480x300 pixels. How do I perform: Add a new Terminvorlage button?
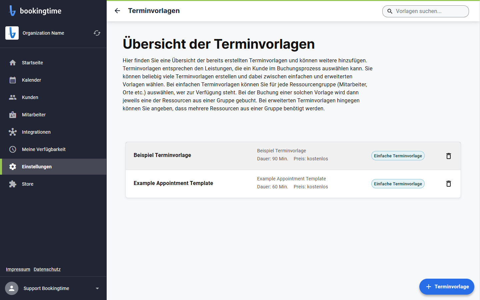pos(447,287)
